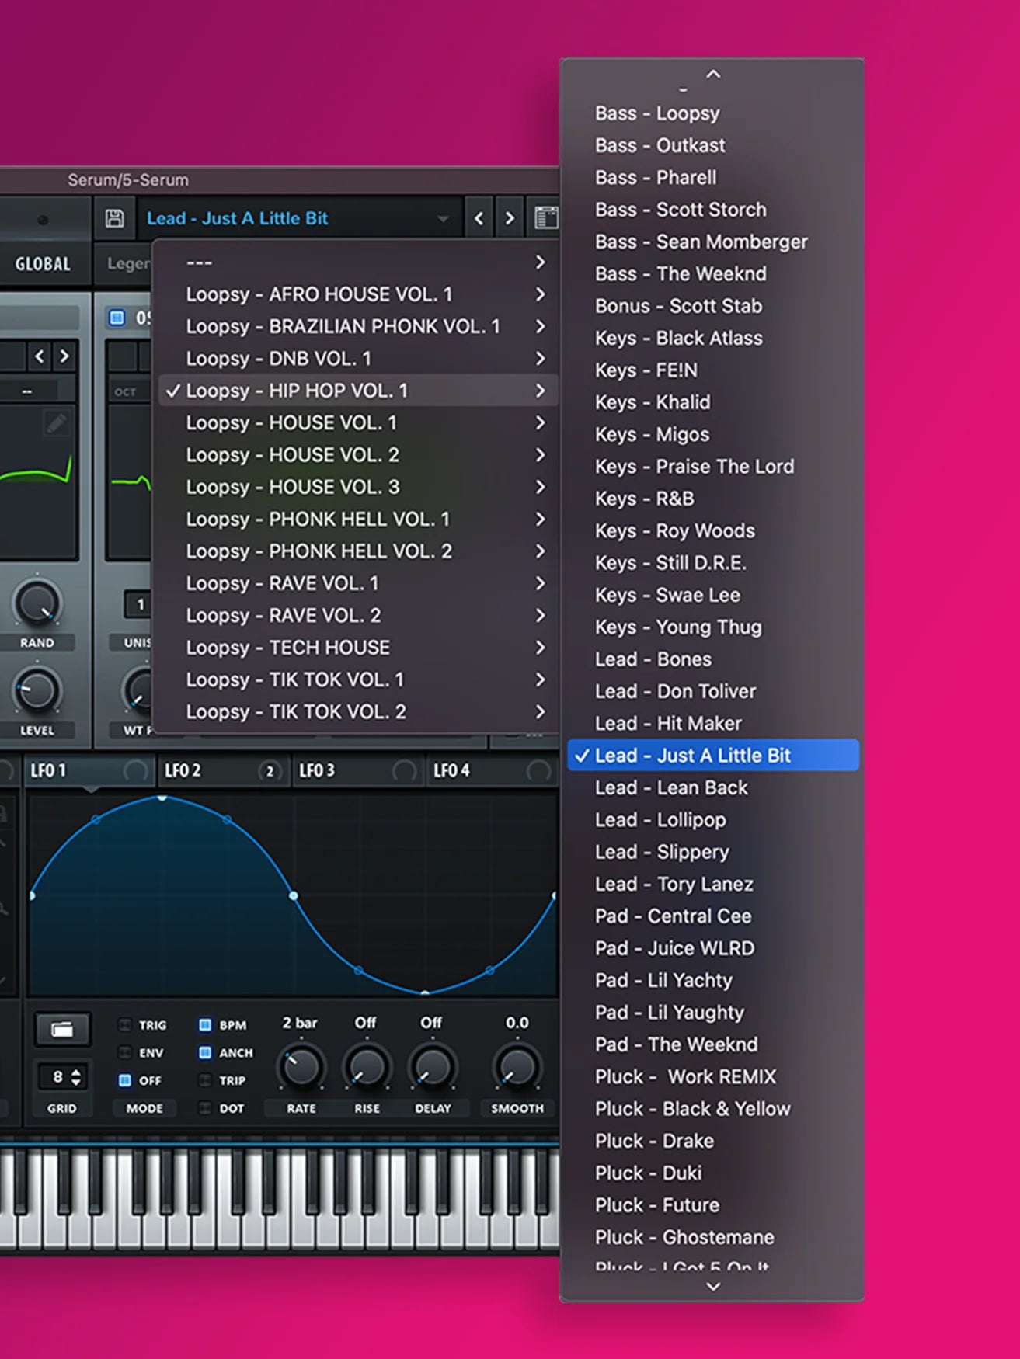Image resolution: width=1020 pixels, height=1359 pixels.
Task: Choose the Lead - Tory Lanez preset
Action: click(x=713, y=884)
